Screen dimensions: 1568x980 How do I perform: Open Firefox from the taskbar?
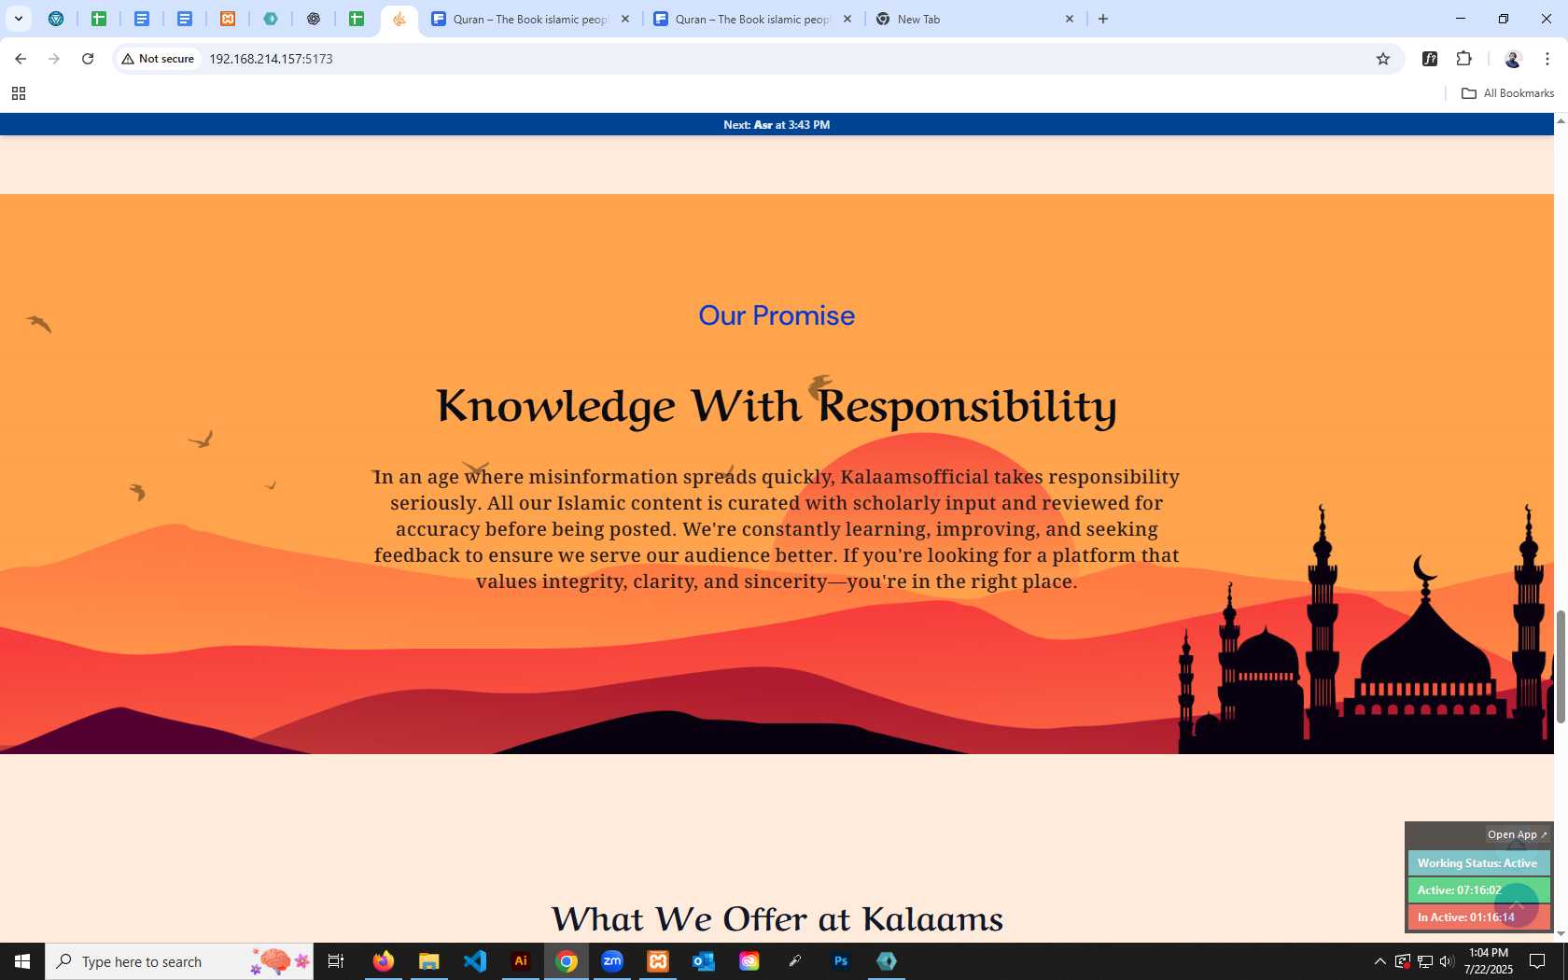coord(383,961)
